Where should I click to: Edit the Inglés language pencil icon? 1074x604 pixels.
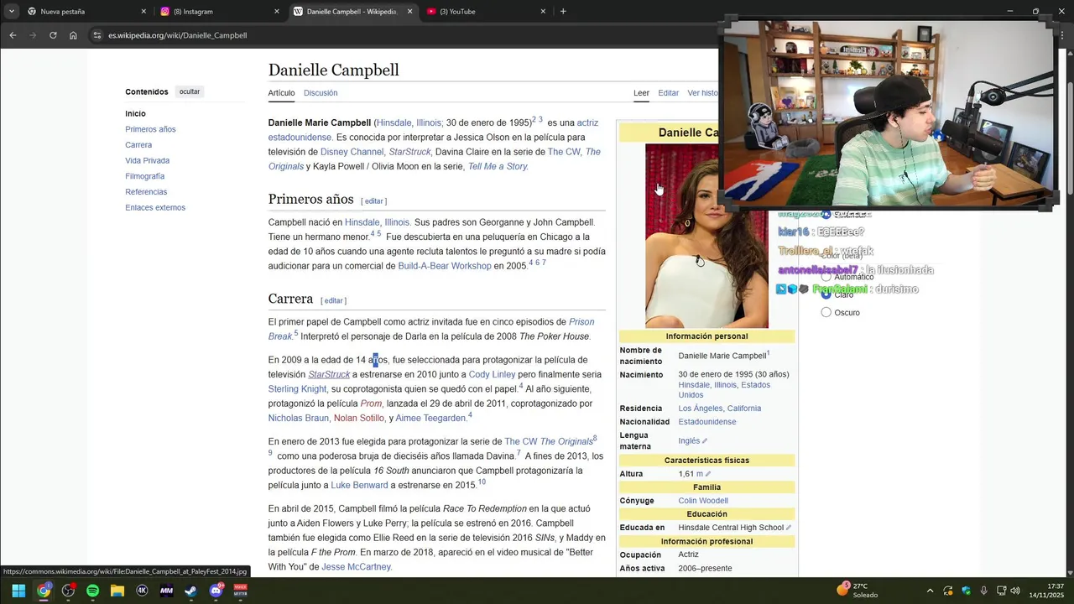705,441
